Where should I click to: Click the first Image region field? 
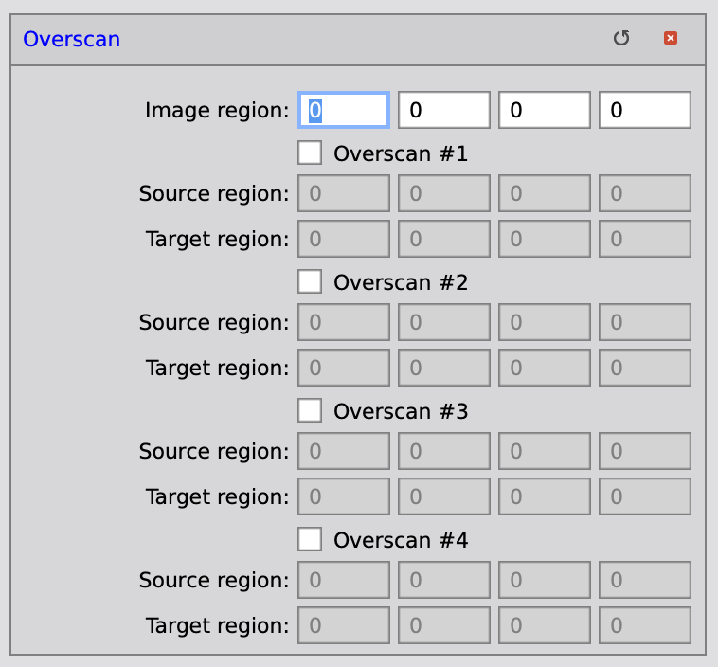pyautogui.click(x=344, y=110)
